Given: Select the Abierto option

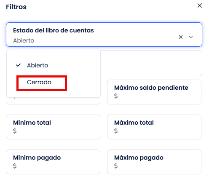Looking at the screenshot, I should (x=38, y=65).
